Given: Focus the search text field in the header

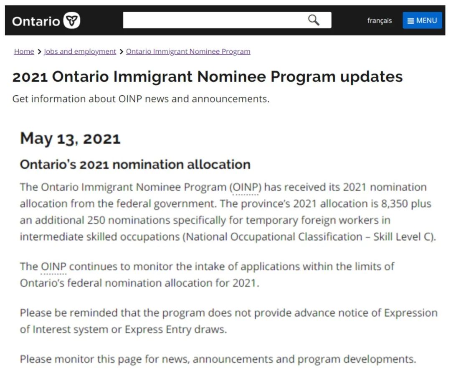Looking at the screenshot, I should (227, 20).
